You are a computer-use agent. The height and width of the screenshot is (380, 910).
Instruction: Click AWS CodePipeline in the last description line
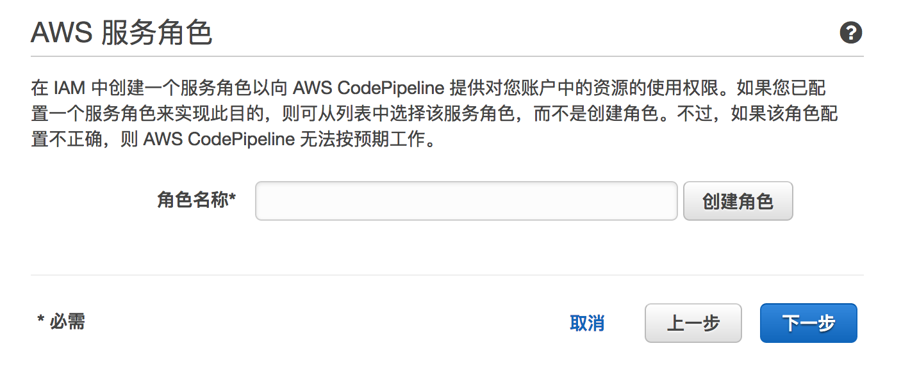[x=219, y=139]
